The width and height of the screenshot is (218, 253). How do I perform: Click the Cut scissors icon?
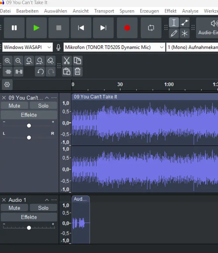(67, 61)
